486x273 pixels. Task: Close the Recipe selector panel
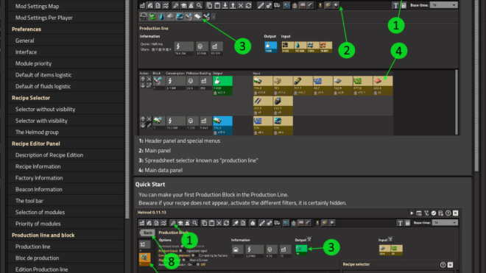pos(451,265)
